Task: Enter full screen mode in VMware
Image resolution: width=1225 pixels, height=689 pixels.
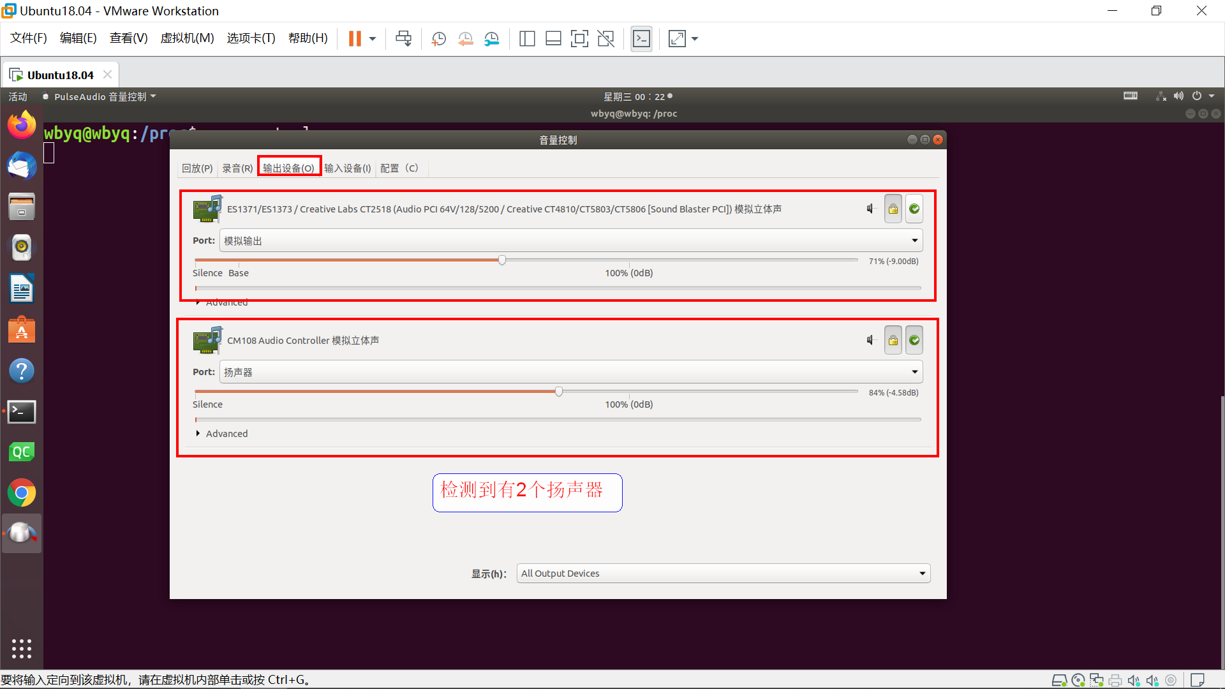Action: tap(677, 38)
